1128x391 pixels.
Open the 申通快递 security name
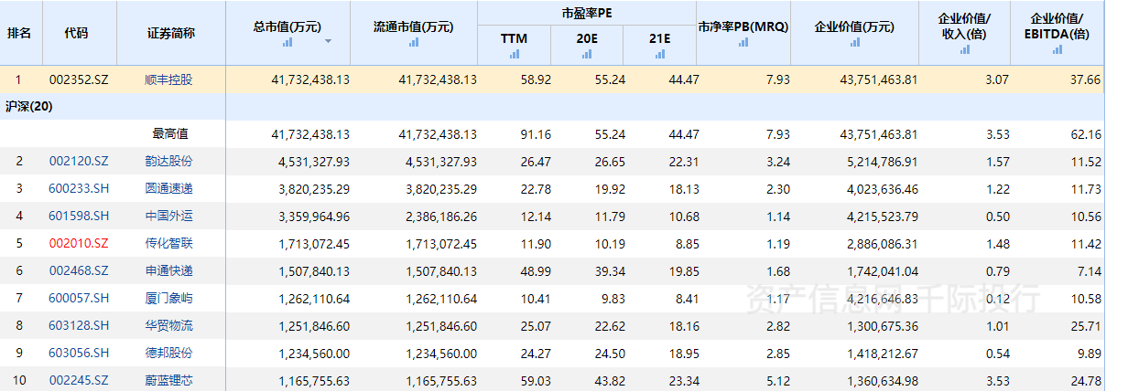[169, 271]
